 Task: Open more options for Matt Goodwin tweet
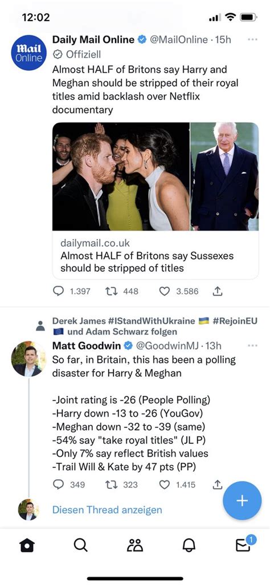[x=252, y=346]
